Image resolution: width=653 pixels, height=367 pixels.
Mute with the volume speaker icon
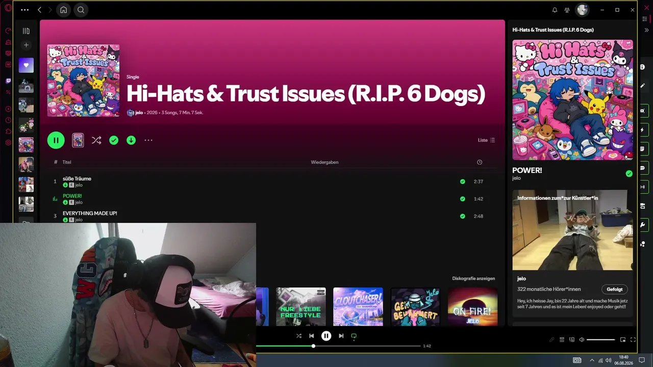click(x=582, y=339)
